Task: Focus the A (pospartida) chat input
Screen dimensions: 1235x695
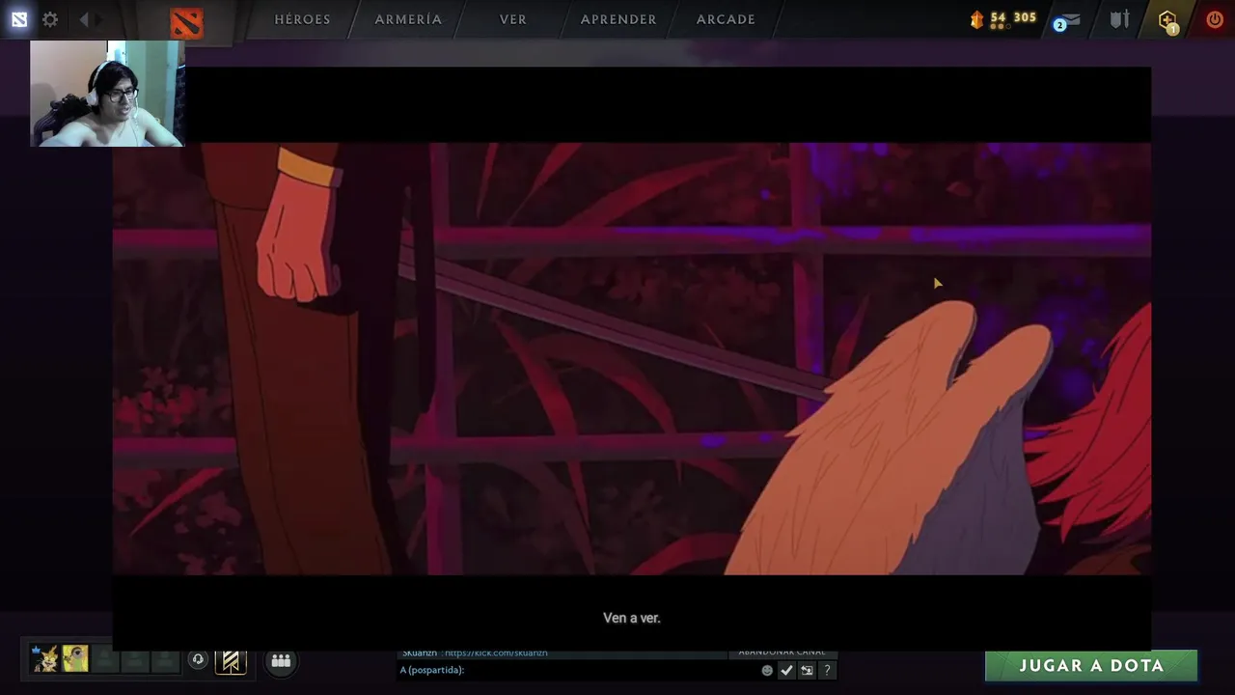Action: [x=577, y=670]
